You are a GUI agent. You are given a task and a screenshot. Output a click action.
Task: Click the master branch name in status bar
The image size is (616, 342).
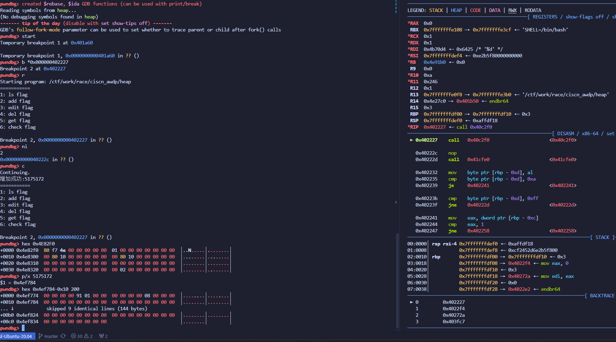pyautogui.click(x=51, y=336)
